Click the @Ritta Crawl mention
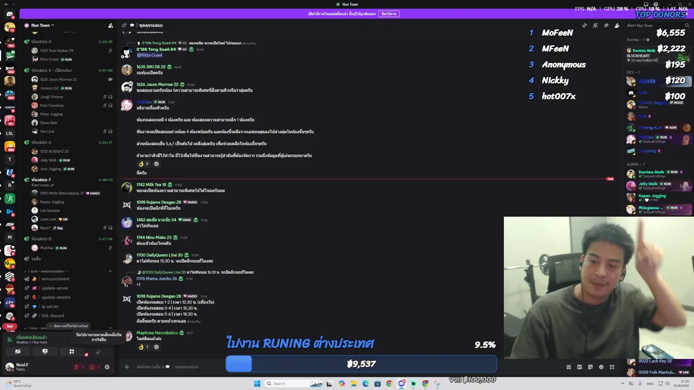 tap(149, 55)
